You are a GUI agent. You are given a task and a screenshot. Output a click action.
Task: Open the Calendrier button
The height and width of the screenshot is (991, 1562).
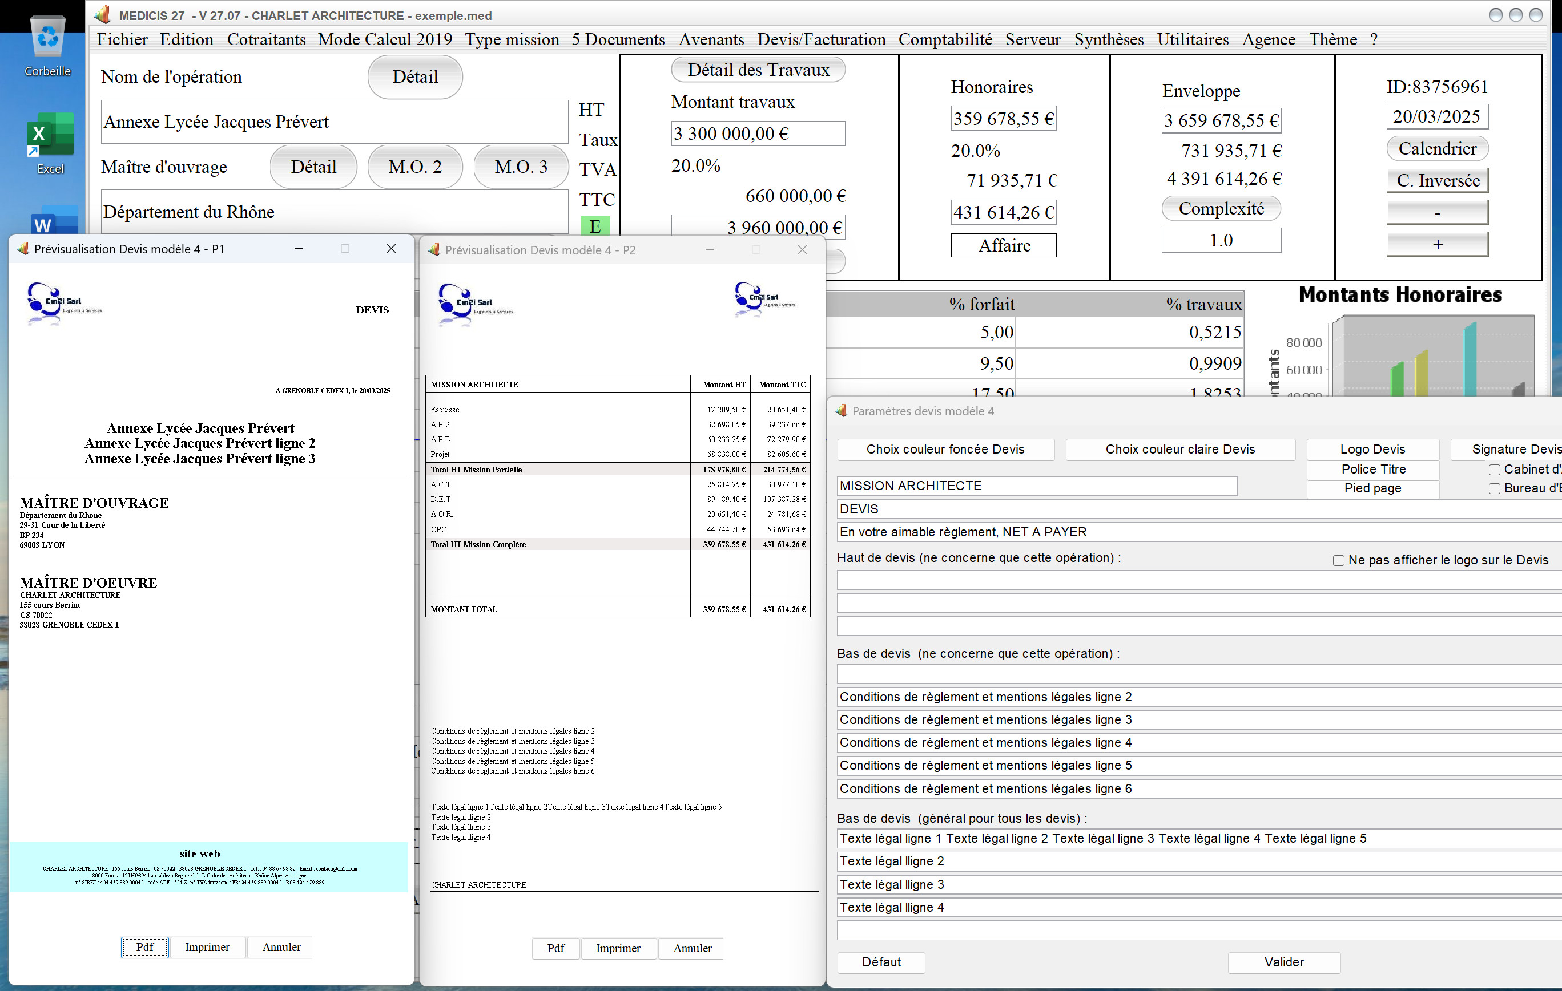(1438, 148)
